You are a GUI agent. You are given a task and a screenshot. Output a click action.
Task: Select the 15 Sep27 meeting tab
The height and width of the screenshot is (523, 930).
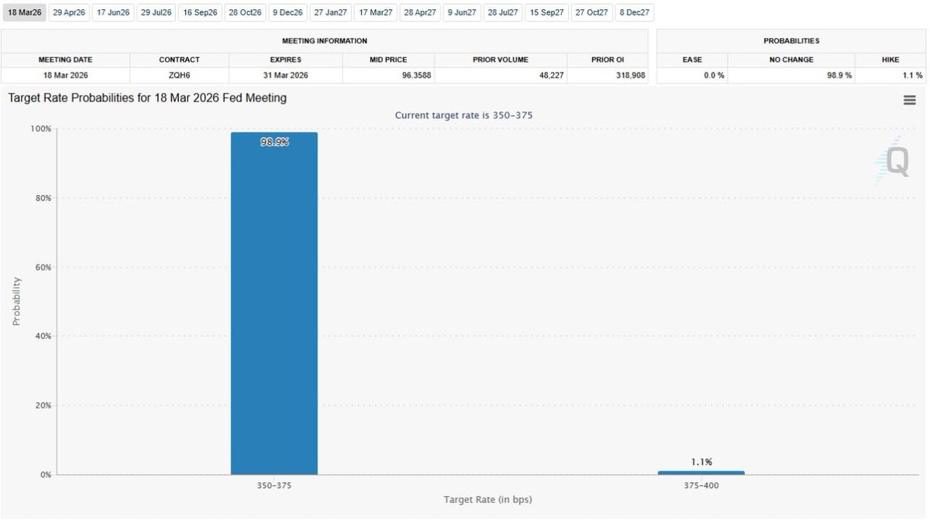point(547,12)
